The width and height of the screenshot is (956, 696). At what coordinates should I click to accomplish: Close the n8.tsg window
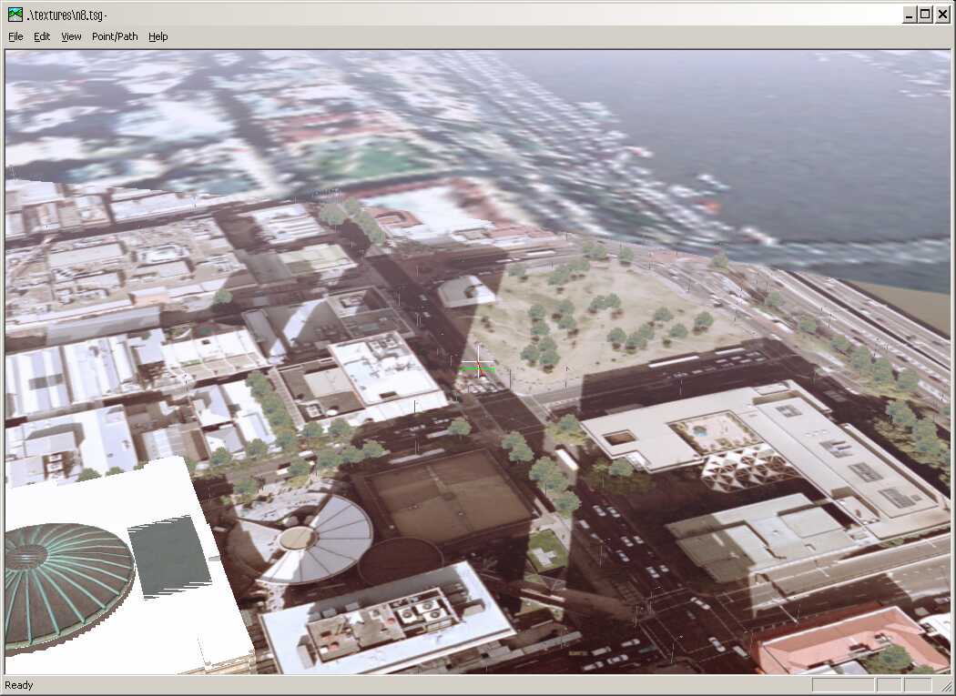pyautogui.click(x=942, y=15)
